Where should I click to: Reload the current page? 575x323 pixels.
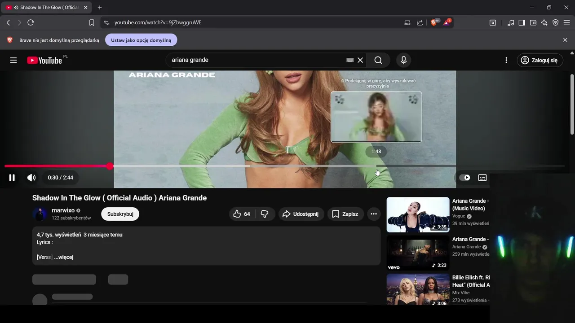(x=31, y=22)
